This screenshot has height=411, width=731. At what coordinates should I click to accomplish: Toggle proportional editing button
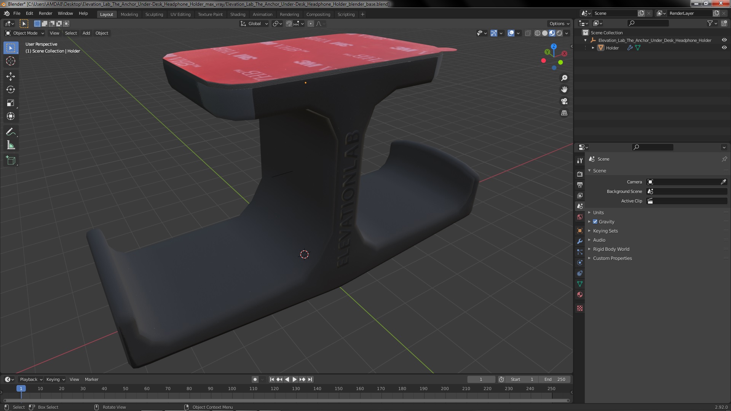(x=311, y=24)
